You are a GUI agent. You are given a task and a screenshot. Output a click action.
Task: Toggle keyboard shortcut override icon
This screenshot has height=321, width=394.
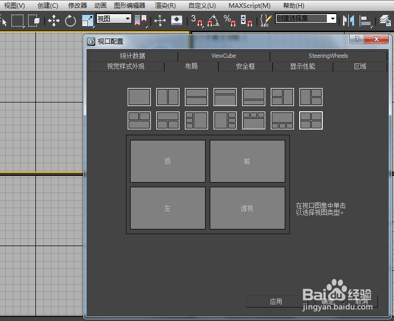click(176, 21)
